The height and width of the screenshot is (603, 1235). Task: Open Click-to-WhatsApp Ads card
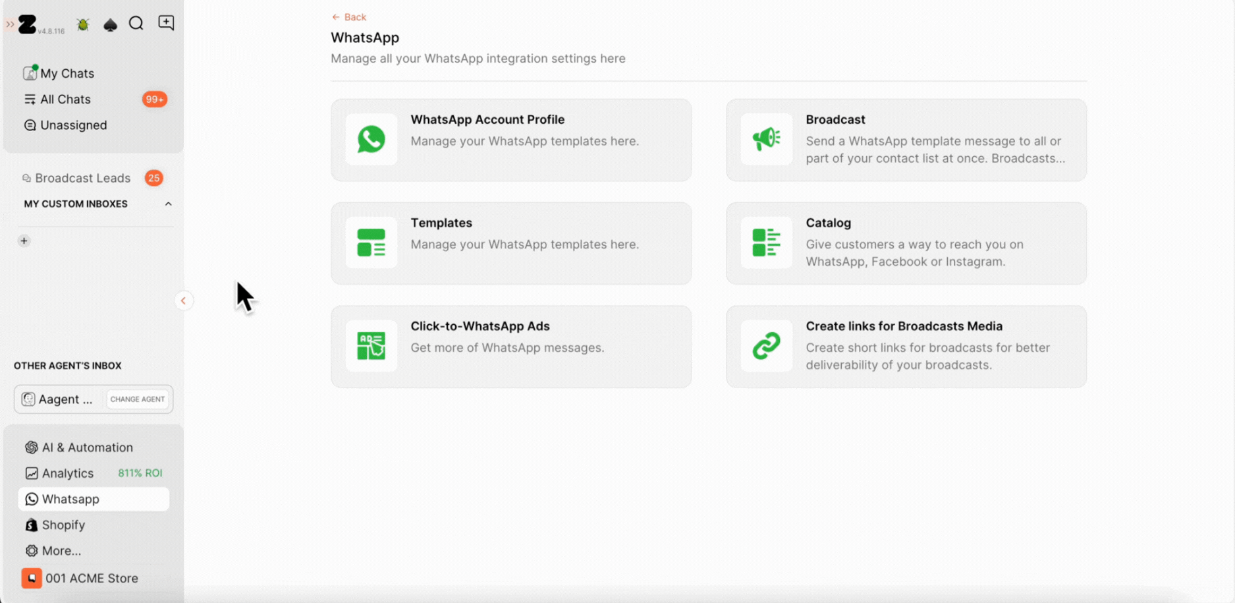pyautogui.click(x=511, y=347)
